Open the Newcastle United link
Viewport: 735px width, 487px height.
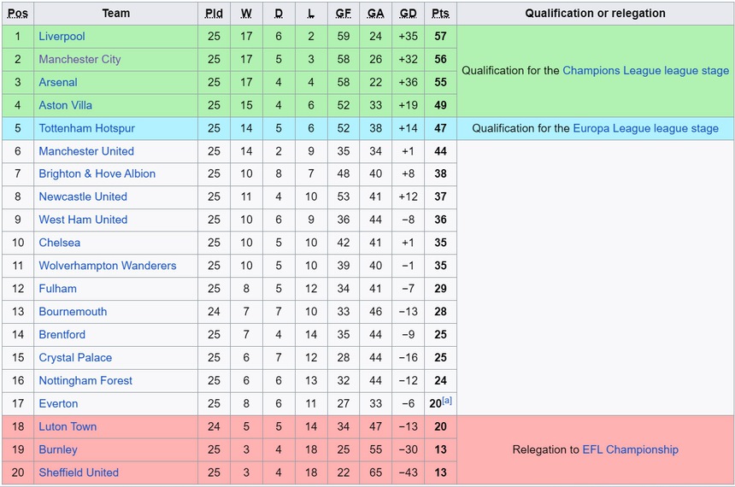point(83,197)
